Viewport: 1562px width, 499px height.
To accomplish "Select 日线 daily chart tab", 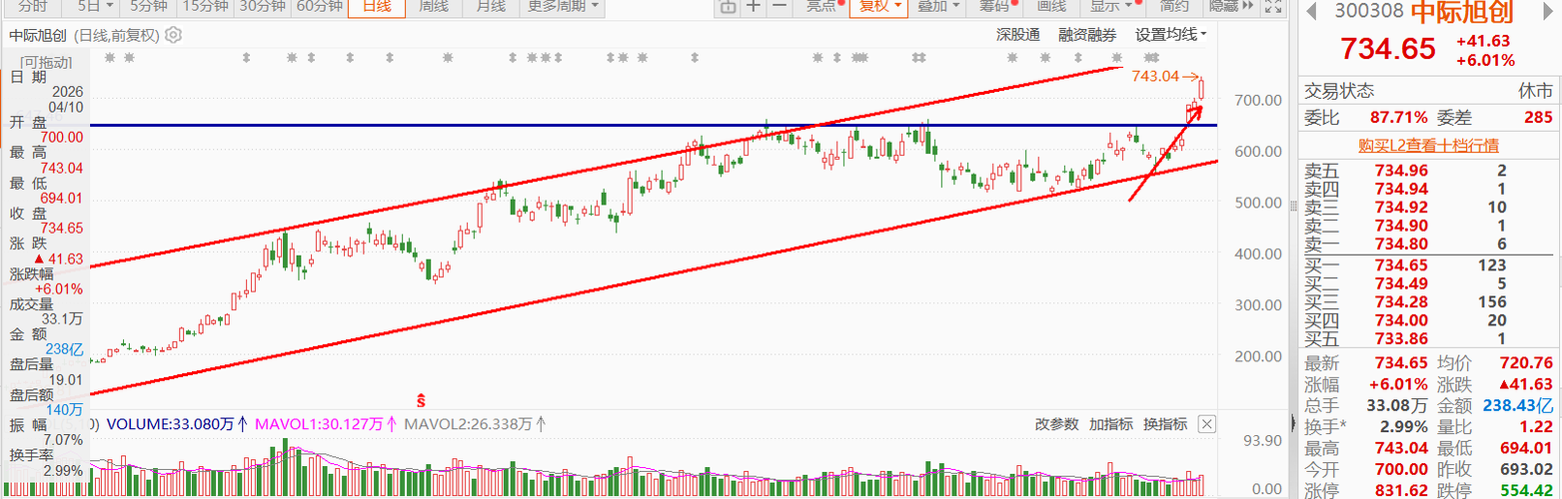I will tap(376, 6).
